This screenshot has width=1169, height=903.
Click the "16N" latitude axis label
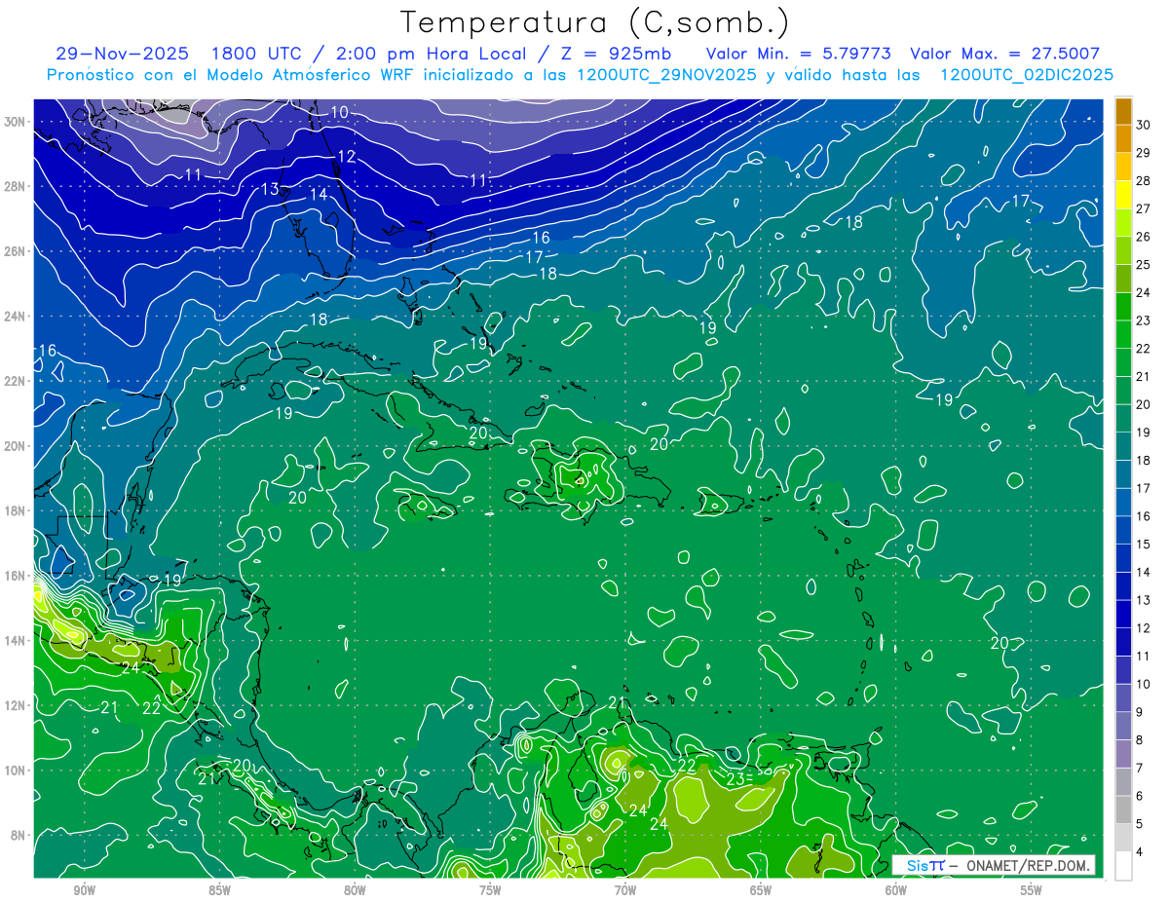click(x=17, y=576)
